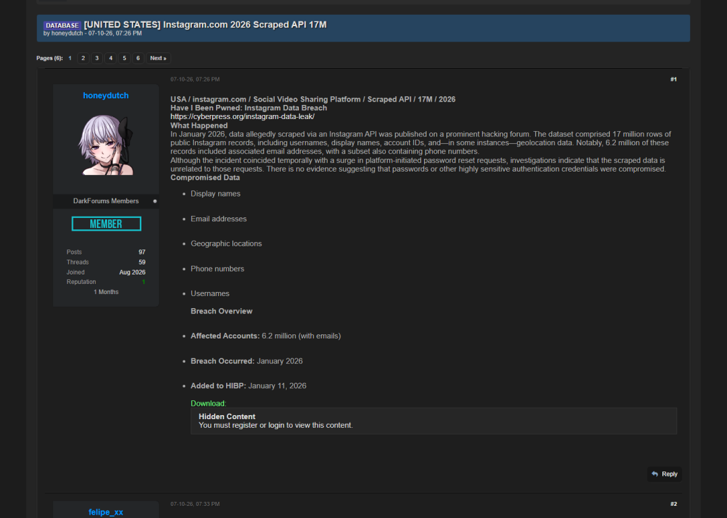Viewport: 727px width, 518px height.
Task: Open the #1 post permalink
Action: [673, 79]
